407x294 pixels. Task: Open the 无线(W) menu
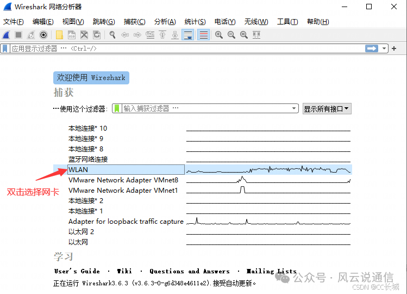[x=256, y=22]
